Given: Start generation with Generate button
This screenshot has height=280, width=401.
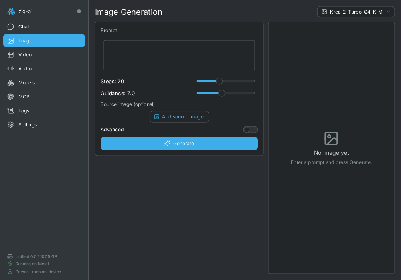Looking at the screenshot, I should coord(179,144).
